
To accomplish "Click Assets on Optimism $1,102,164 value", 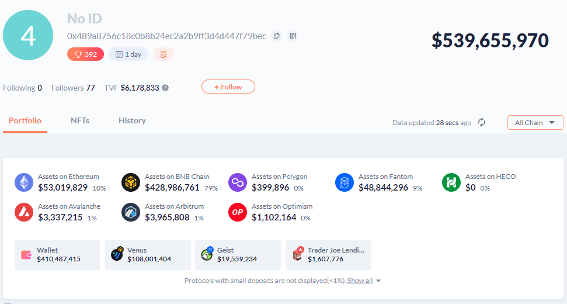I will click(x=274, y=217).
